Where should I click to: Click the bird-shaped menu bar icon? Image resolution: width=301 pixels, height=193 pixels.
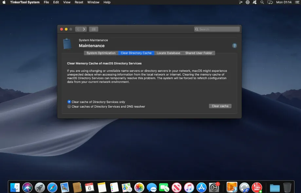click(240, 2)
